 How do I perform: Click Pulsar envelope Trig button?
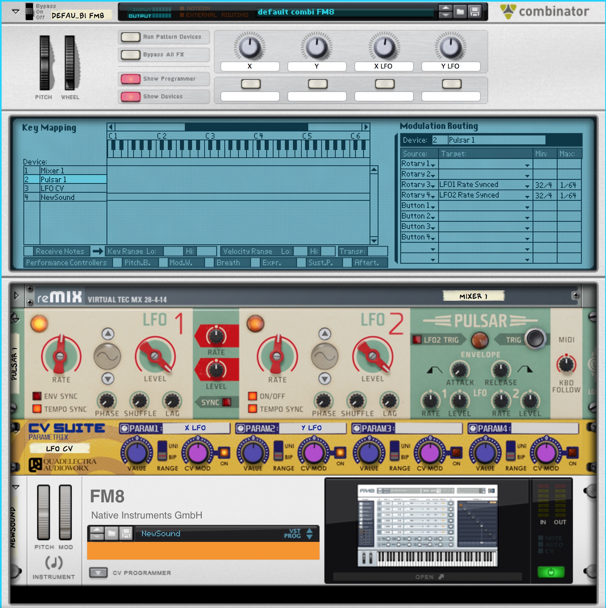pos(535,338)
